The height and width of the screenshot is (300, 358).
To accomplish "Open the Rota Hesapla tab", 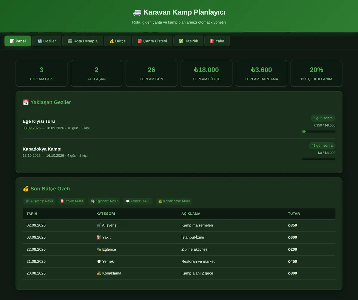I will click(83, 41).
